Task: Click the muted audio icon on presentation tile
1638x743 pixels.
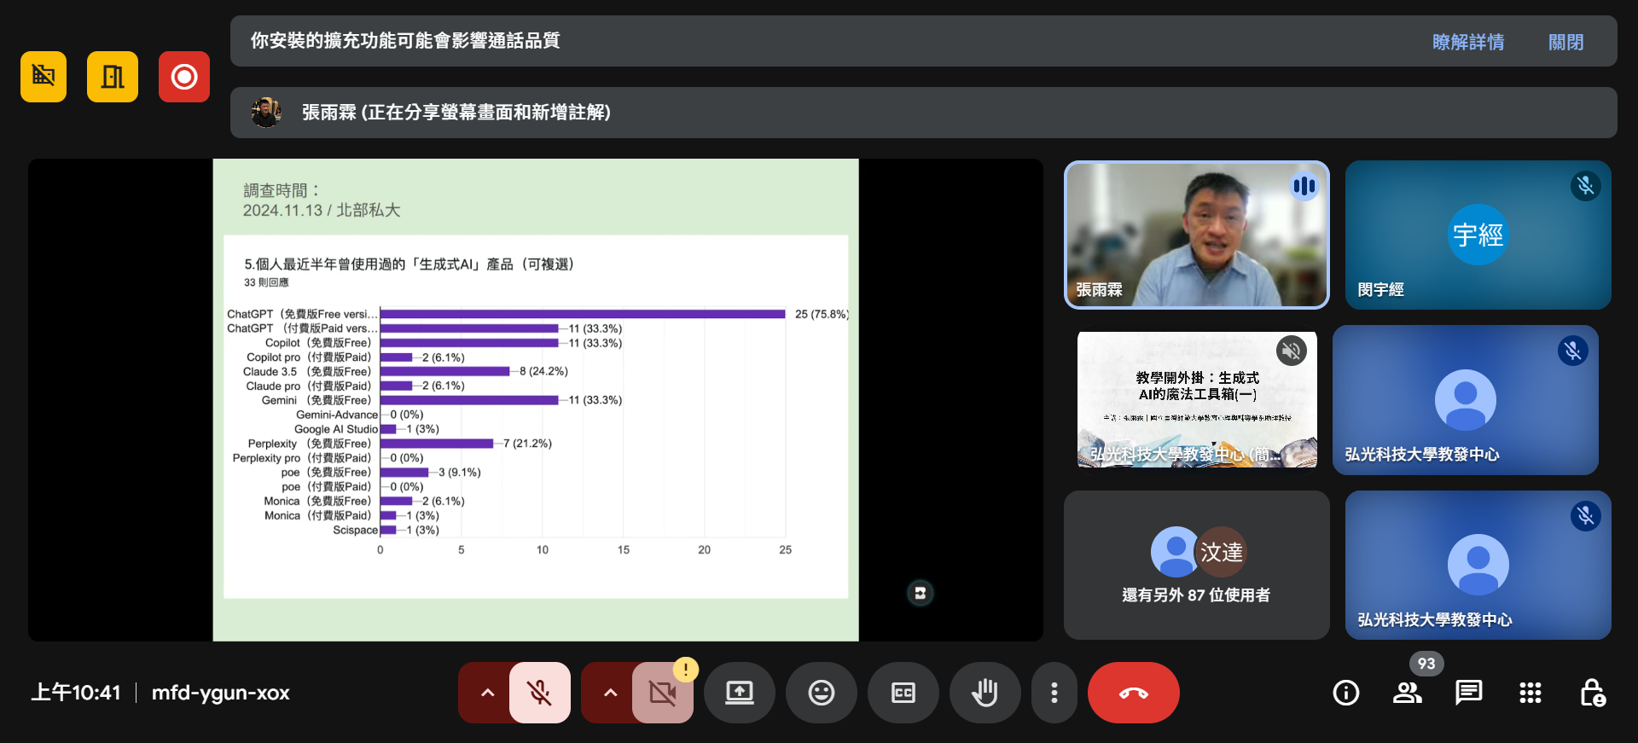Action: tap(1292, 351)
